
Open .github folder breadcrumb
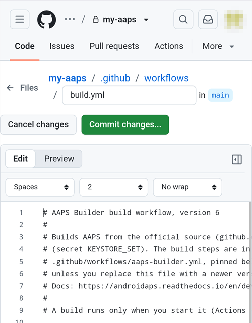(x=115, y=78)
